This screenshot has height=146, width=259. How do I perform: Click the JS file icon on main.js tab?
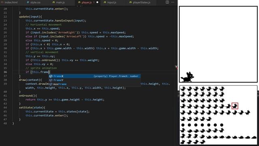pyautogui.click(x=53, y=2)
